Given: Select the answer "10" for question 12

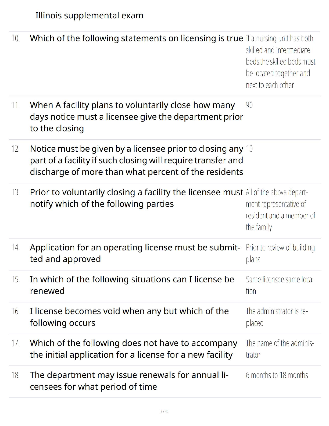Looking at the screenshot, I should click(x=249, y=149).
